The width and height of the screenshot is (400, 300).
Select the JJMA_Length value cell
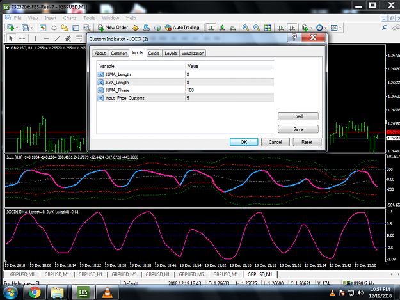pos(230,74)
